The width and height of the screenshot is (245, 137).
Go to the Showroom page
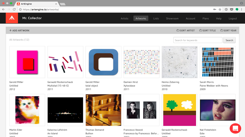172,18
